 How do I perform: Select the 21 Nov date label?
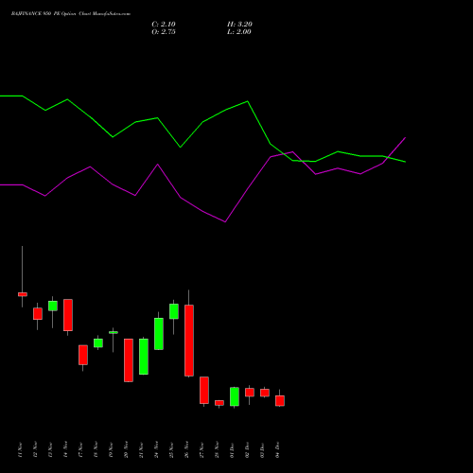[141, 450]
